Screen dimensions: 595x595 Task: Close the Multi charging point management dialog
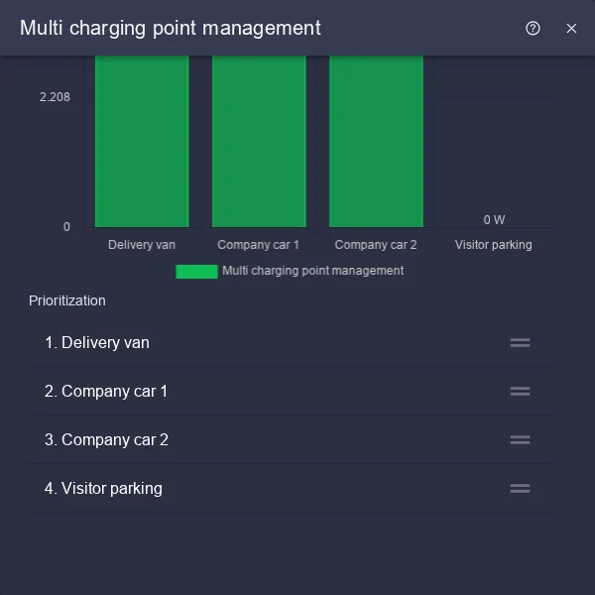point(571,29)
